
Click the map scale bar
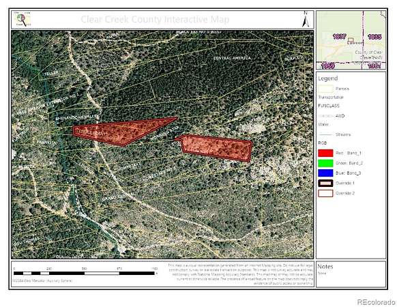pos(85,273)
